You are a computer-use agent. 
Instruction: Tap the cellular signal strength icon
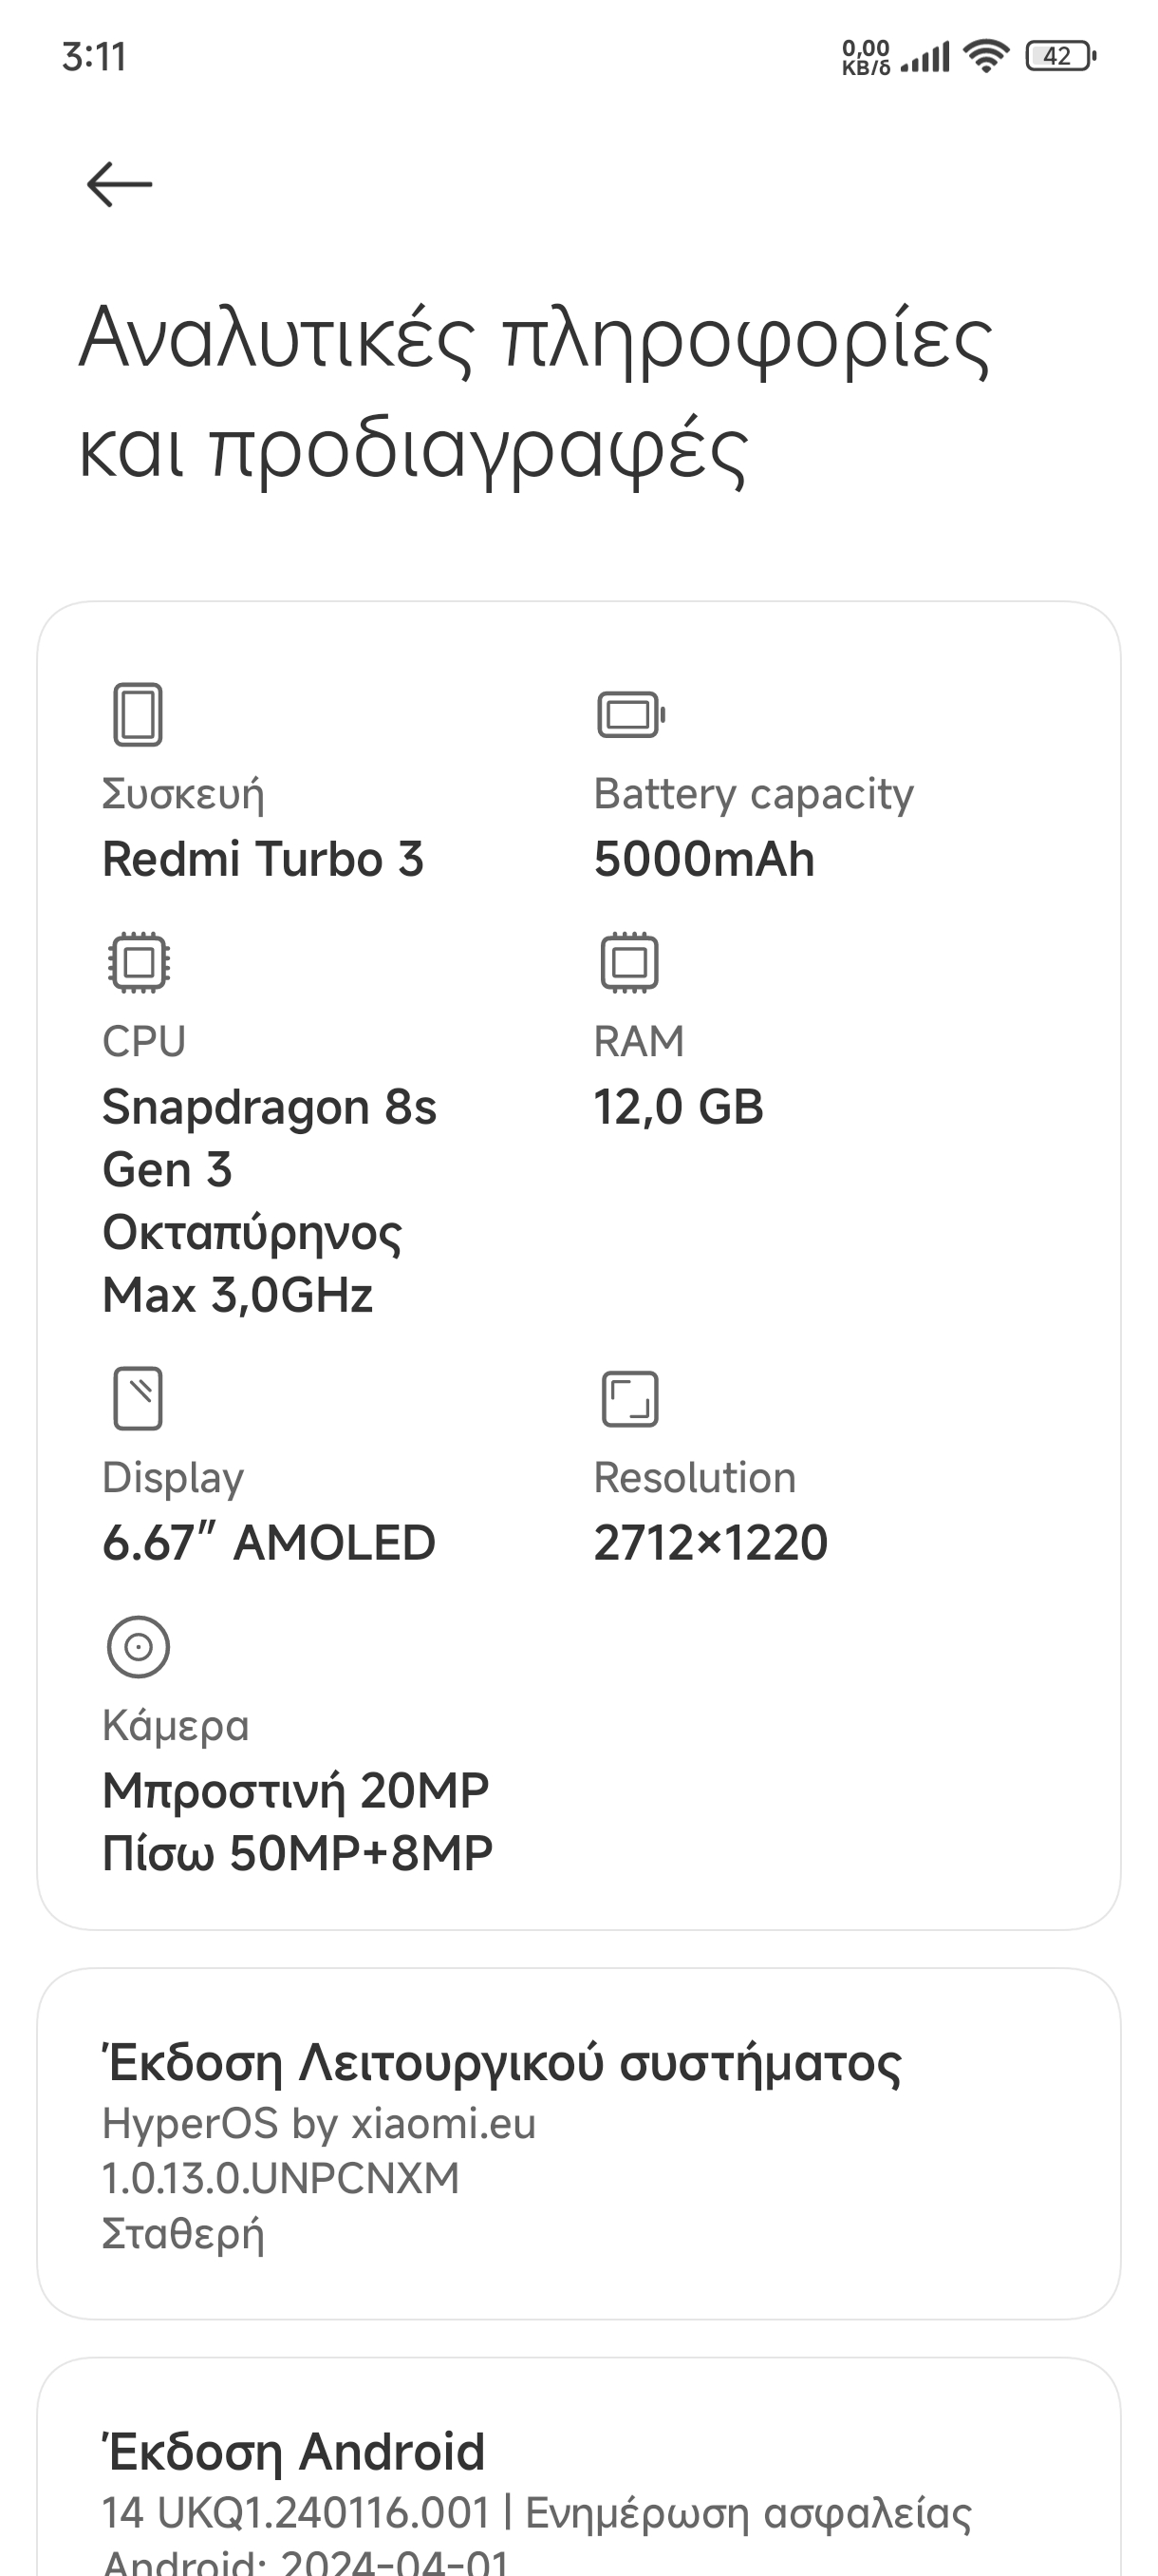[925, 58]
